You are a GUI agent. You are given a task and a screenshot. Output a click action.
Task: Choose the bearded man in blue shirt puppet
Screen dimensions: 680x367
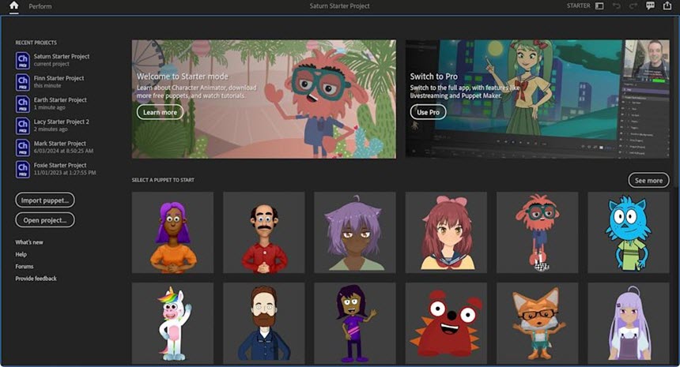263,324
